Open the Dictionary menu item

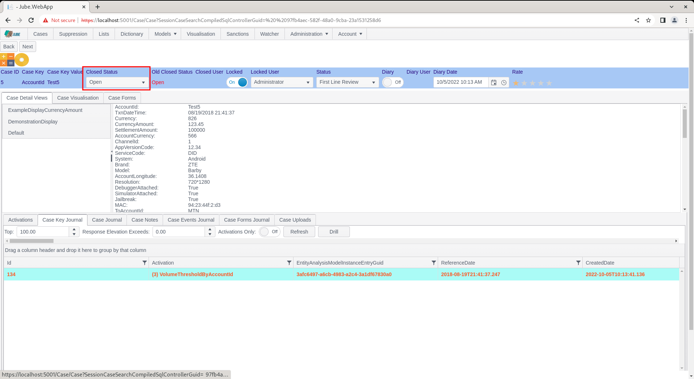point(132,34)
